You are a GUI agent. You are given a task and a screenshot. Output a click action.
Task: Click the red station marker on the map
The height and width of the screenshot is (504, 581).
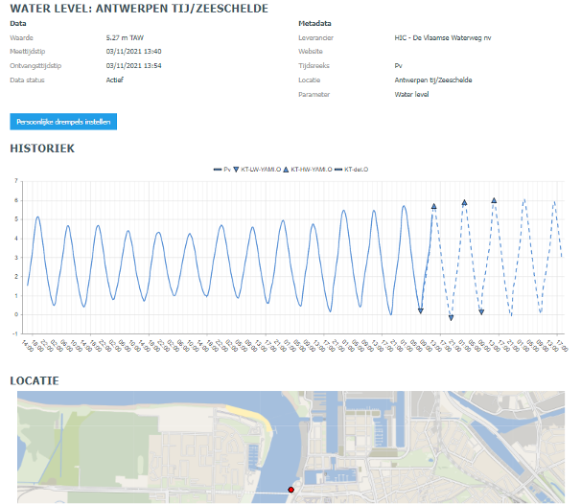(x=290, y=490)
